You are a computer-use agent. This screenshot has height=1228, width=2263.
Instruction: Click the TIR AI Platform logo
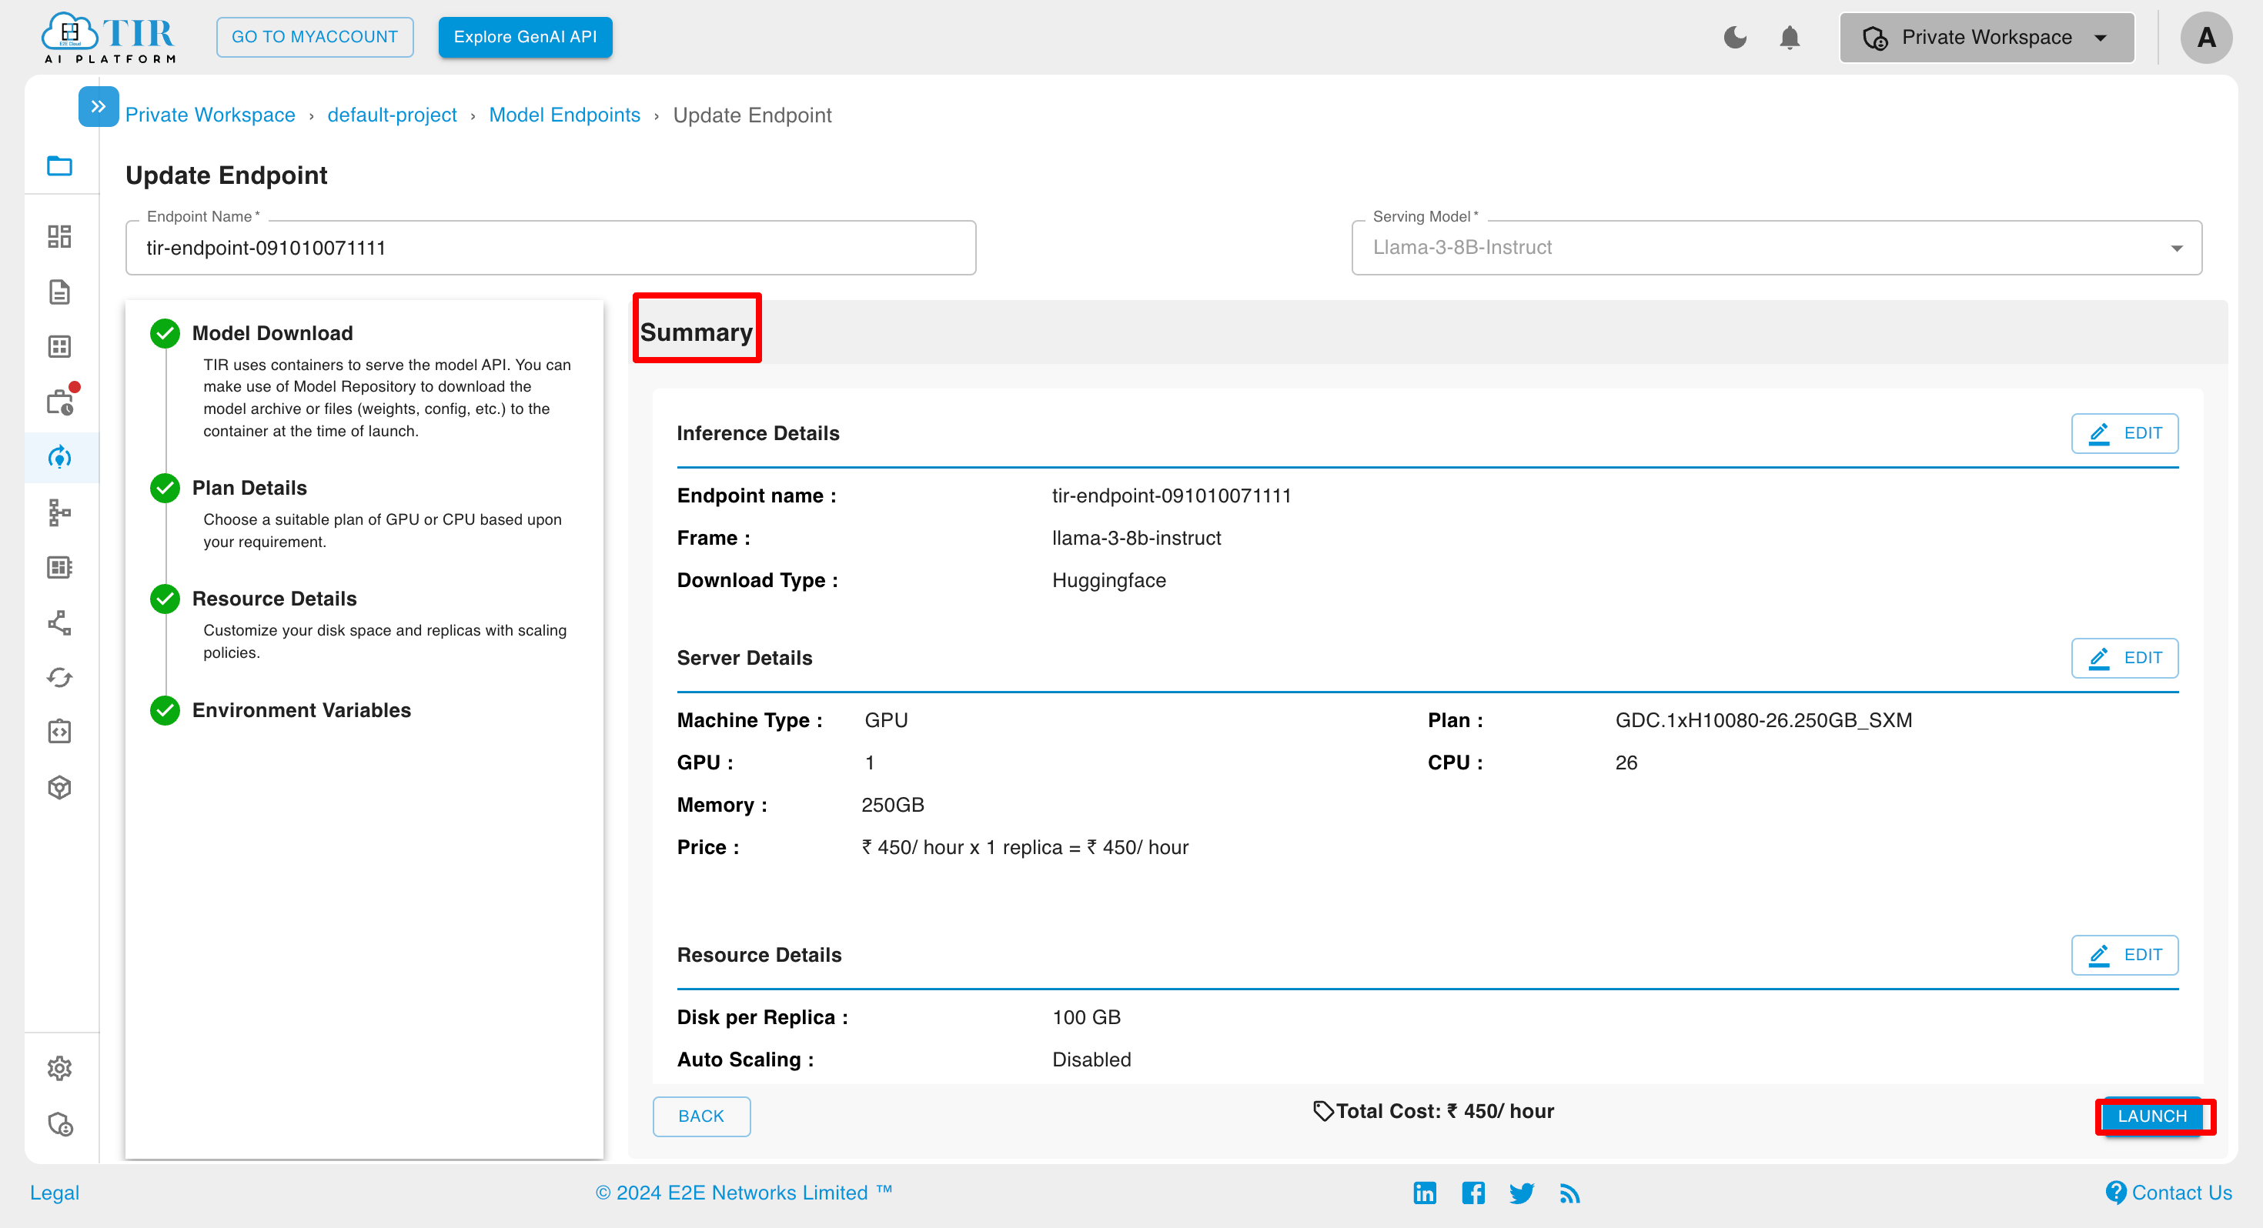click(109, 38)
